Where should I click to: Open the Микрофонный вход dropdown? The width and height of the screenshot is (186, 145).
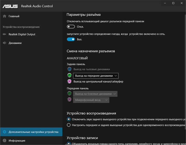pyautogui.click(x=91, y=100)
